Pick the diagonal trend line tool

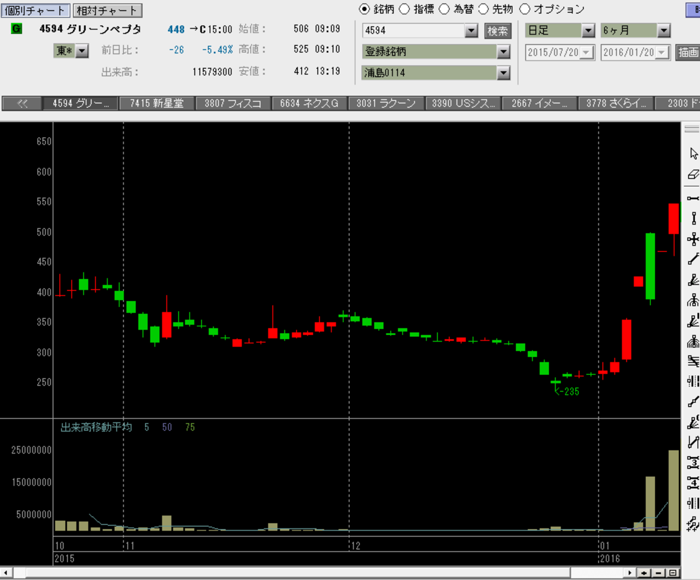point(694,259)
